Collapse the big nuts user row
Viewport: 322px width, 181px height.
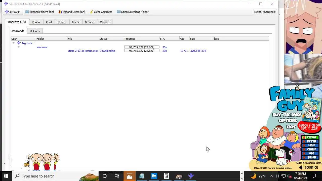pyautogui.click(x=14, y=43)
